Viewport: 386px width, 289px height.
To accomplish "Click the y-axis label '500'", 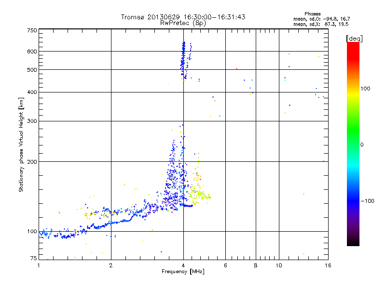I will click(32, 70).
